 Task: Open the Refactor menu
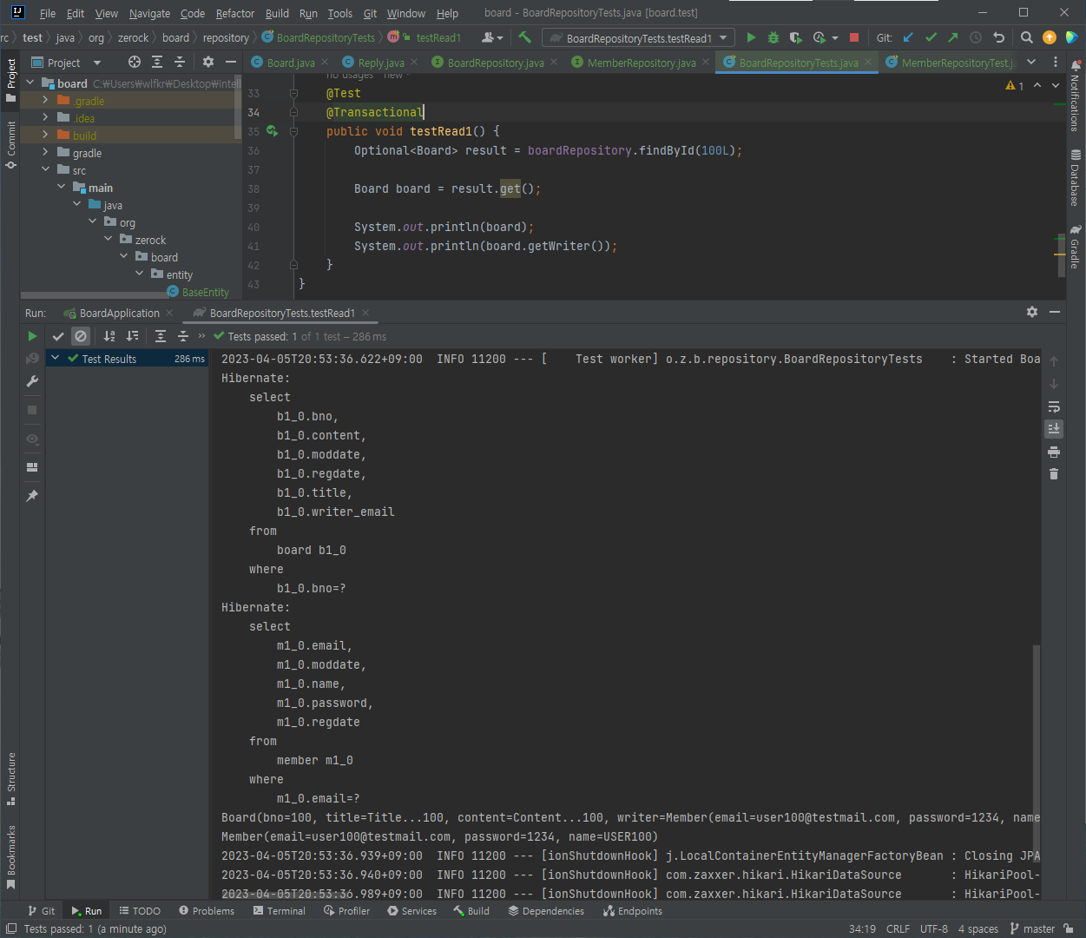(x=235, y=13)
